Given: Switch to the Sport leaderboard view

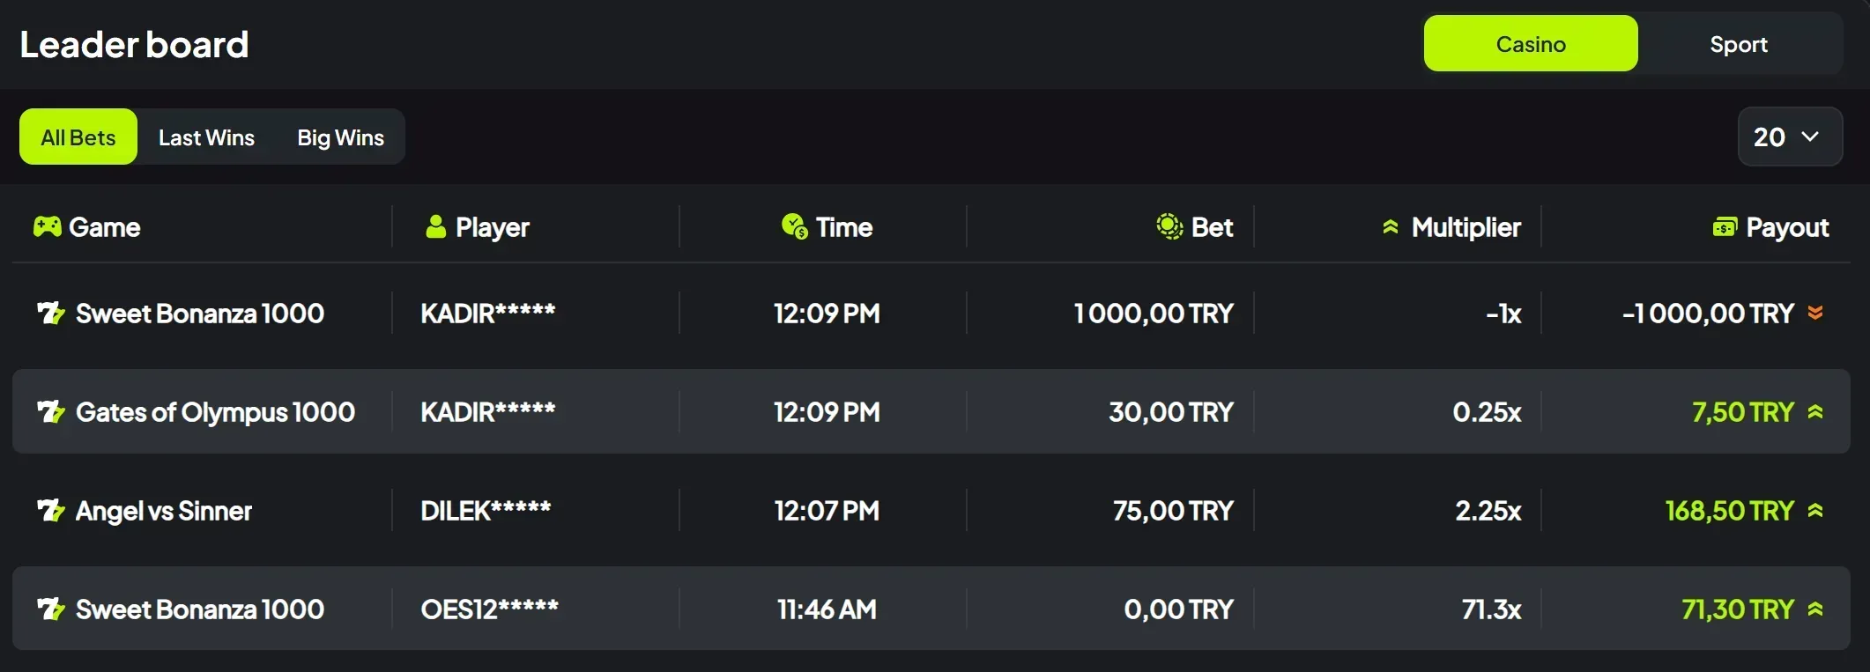Looking at the screenshot, I should 1738,43.
